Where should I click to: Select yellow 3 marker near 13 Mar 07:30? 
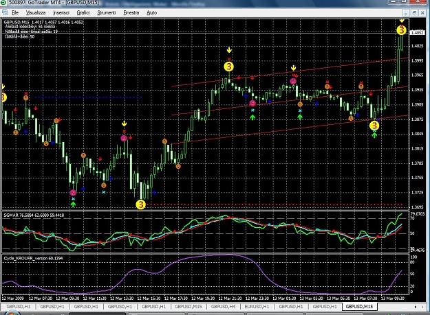tap(374, 126)
